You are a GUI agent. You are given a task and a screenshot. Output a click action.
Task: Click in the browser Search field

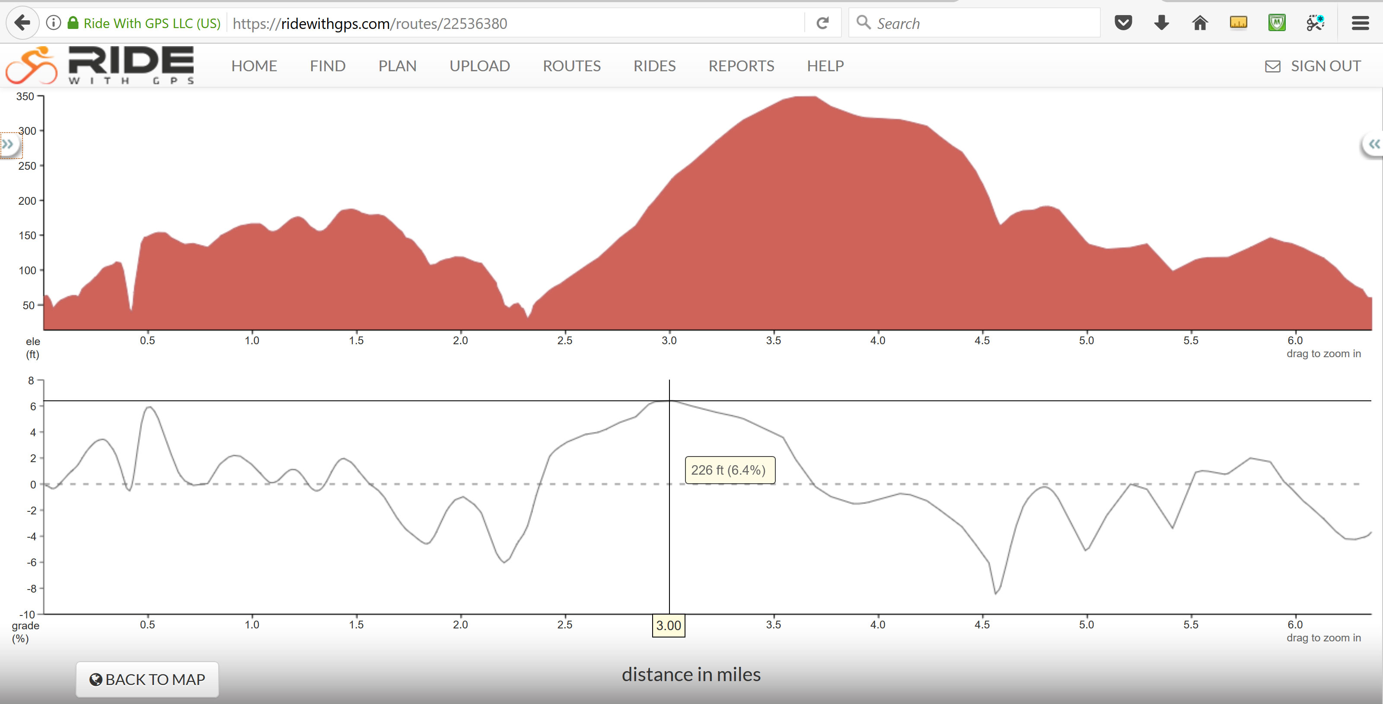982,23
